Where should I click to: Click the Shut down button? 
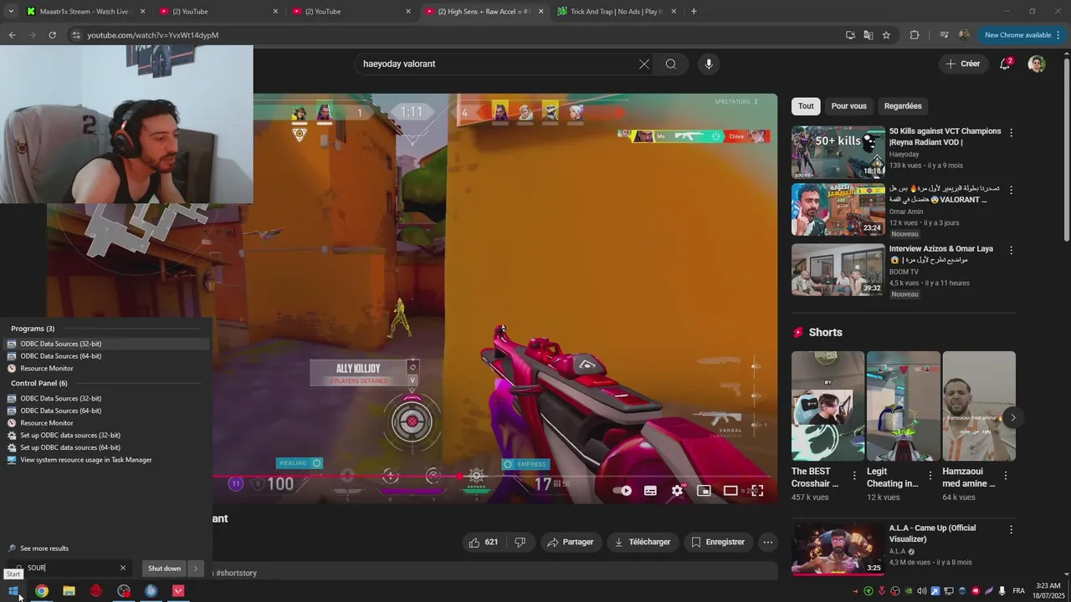tap(164, 569)
